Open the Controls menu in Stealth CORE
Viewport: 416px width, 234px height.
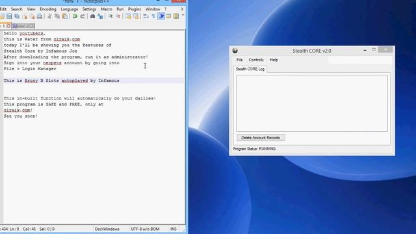point(256,60)
